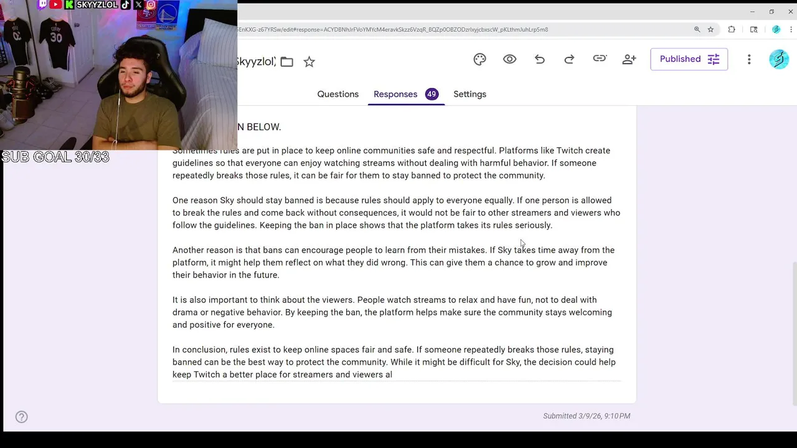
Task: Click the page vertical scrollbar thumb
Action: 794,333
